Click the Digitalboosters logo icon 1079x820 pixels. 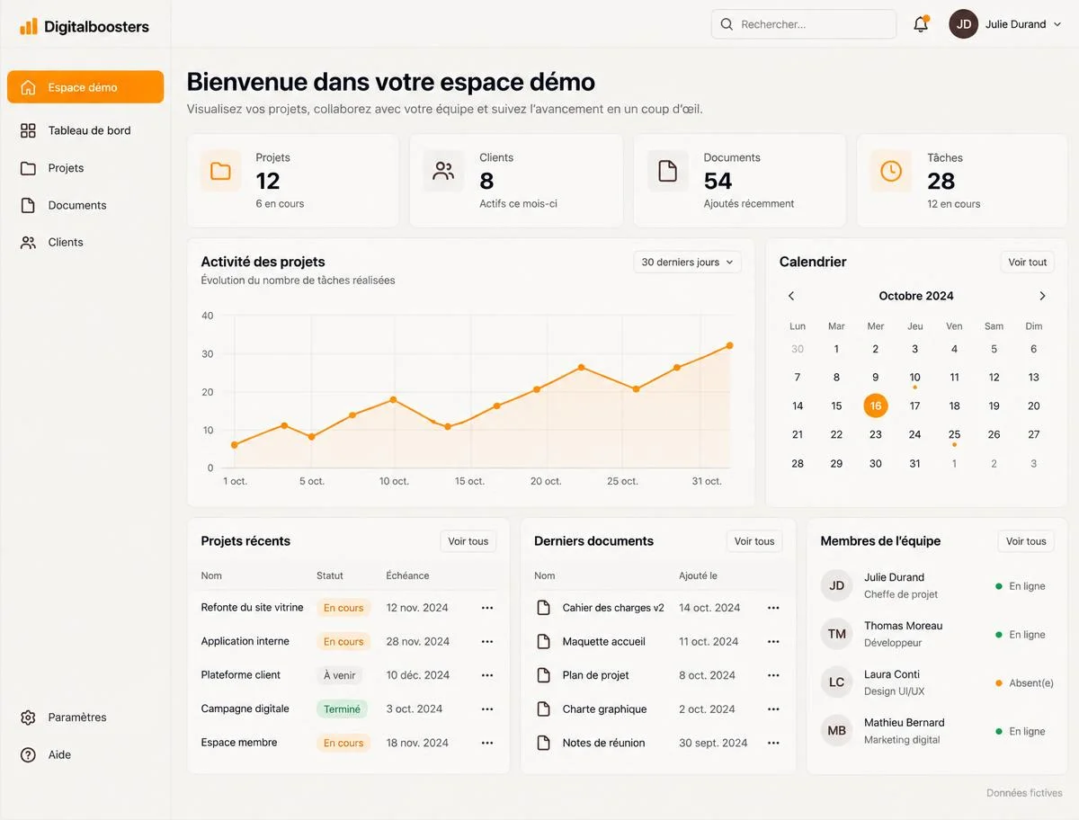click(x=29, y=26)
